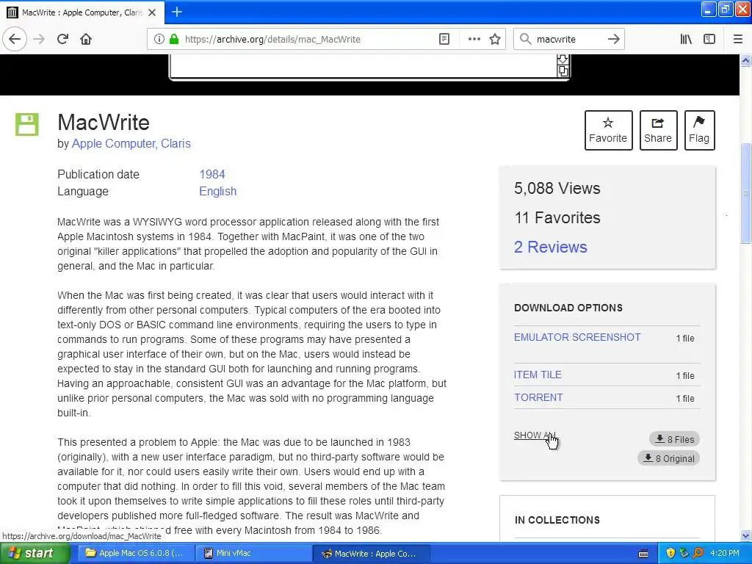Submit search with the arrow button
The image size is (752, 564).
tap(613, 40)
